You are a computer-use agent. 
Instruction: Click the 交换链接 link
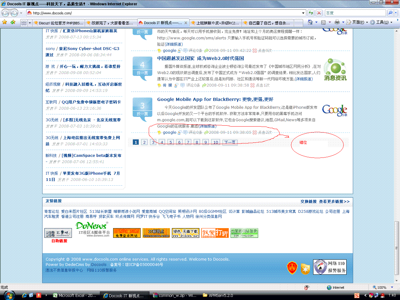[308, 202]
